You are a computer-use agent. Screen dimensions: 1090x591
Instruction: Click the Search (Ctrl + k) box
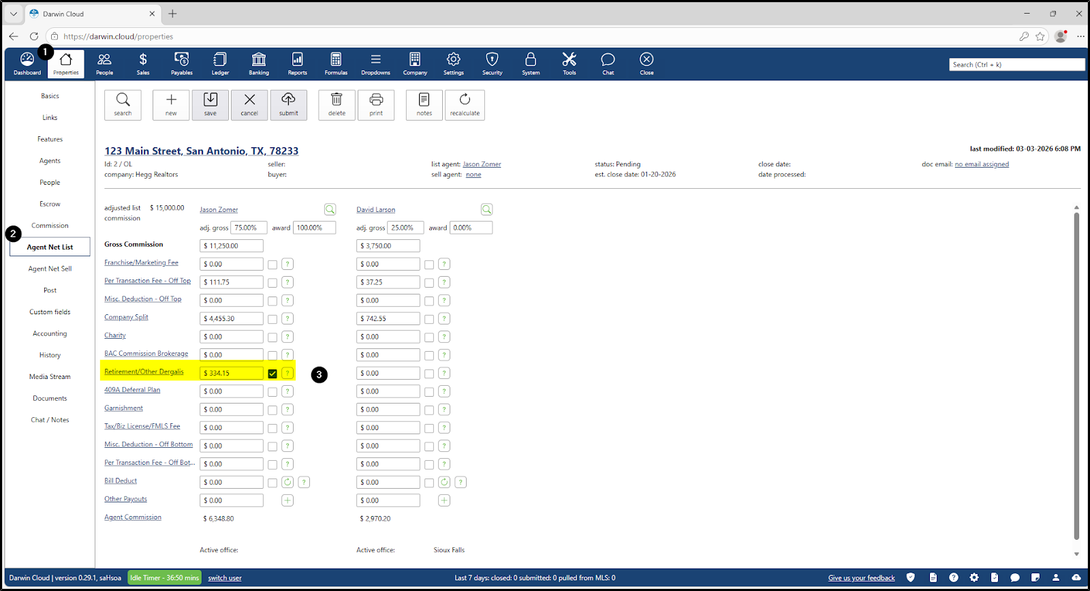click(x=1016, y=65)
